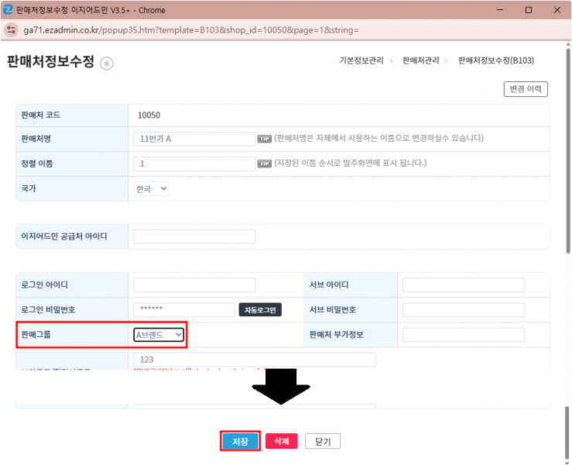This screenshot has width=572, height=465.
Task: Click the TIP icon beside 판매처명 field
Action: 265,139
